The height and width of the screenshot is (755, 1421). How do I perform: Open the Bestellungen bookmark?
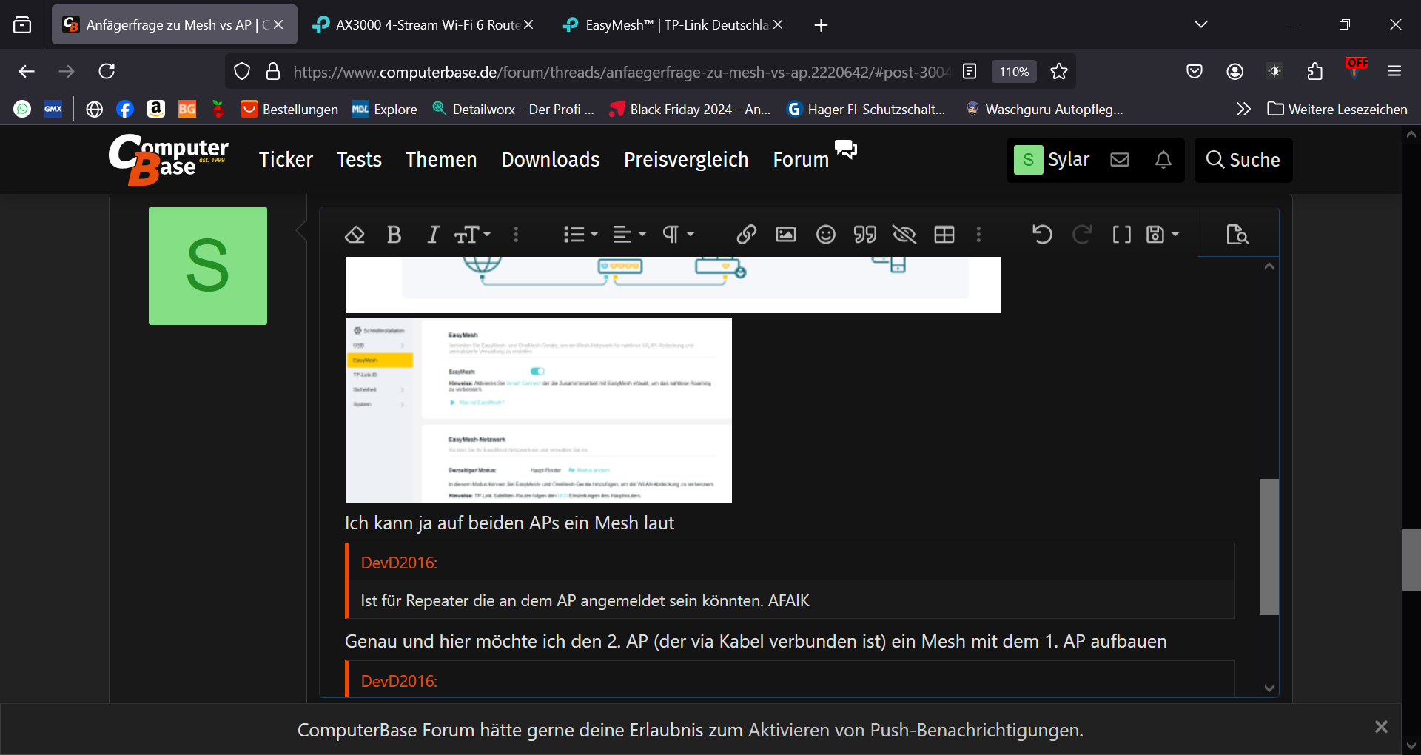click(x=289, y=109)
